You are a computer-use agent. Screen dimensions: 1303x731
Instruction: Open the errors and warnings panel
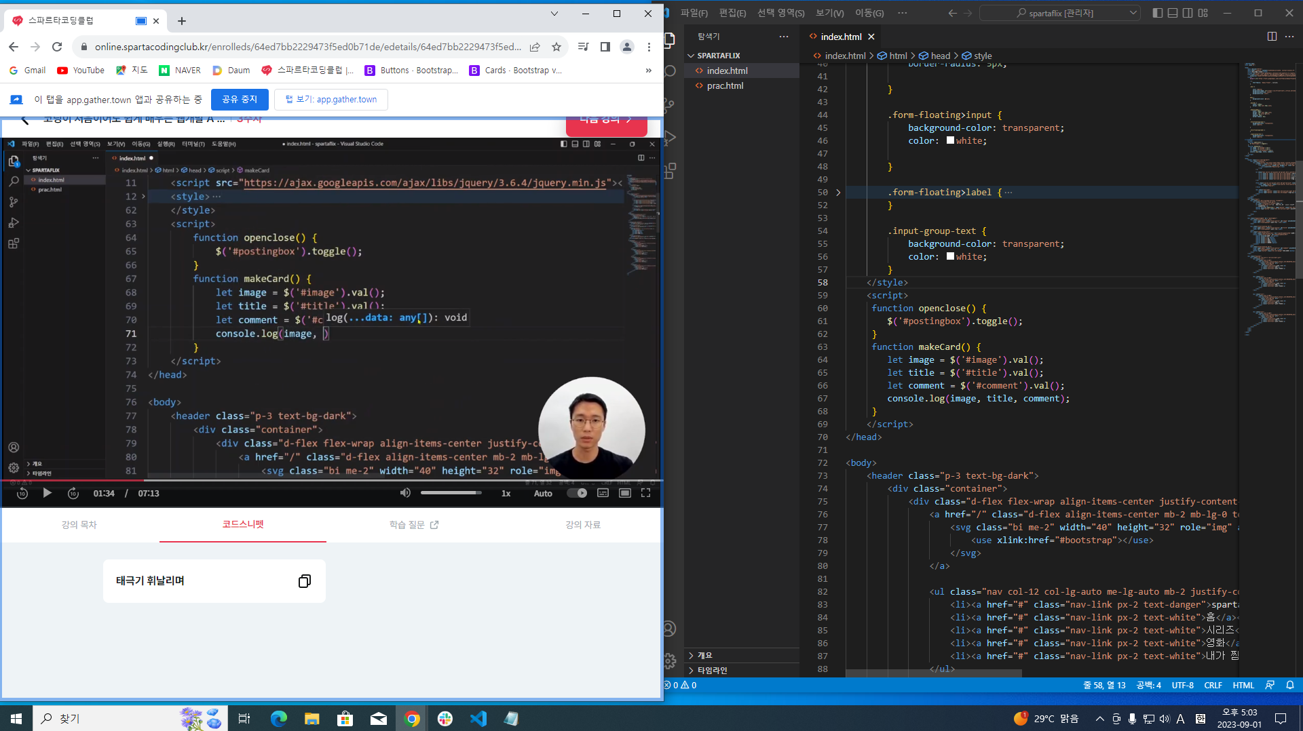(681, 686)
